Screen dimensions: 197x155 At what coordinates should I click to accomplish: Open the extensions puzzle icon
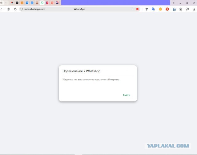click(x=187, y=9)
